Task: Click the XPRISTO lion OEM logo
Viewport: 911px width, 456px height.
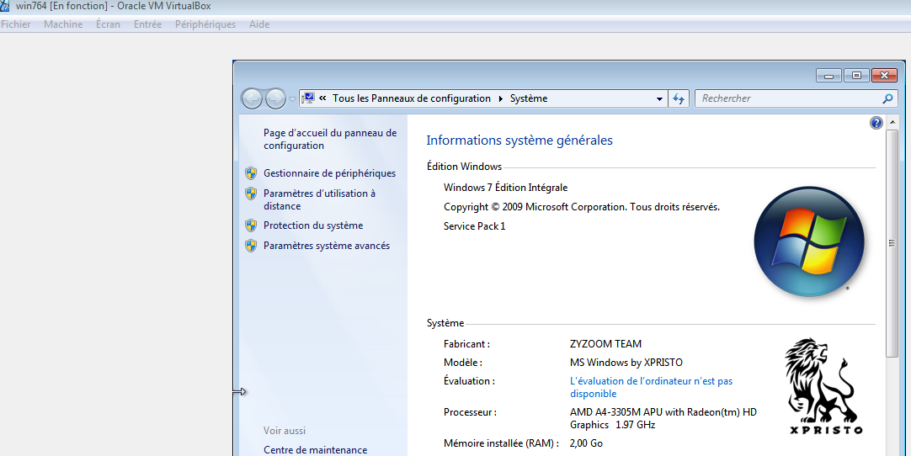Action: pyautogui.click(x=825, y=386)
